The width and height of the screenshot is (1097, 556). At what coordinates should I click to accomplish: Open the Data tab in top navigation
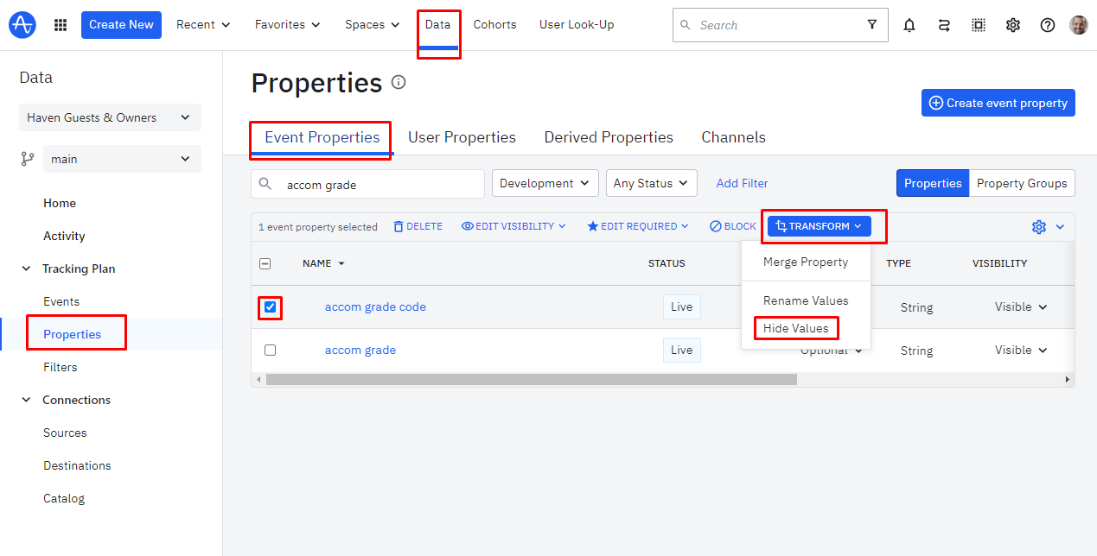(x=438, y=25)
